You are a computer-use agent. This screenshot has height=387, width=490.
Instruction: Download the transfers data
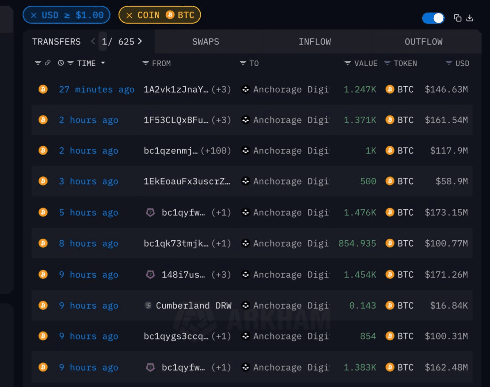pos(470,18)
